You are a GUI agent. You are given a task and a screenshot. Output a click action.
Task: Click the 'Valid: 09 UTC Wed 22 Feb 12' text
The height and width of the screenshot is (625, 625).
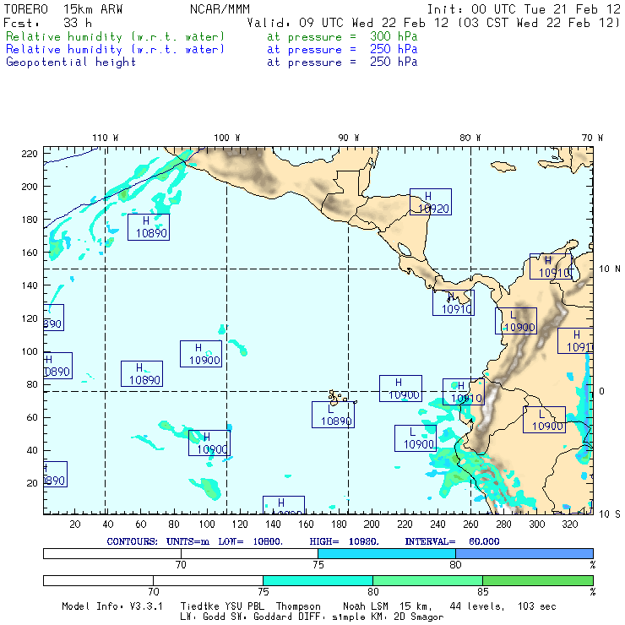pyautogui.click(x=348, y=23)
